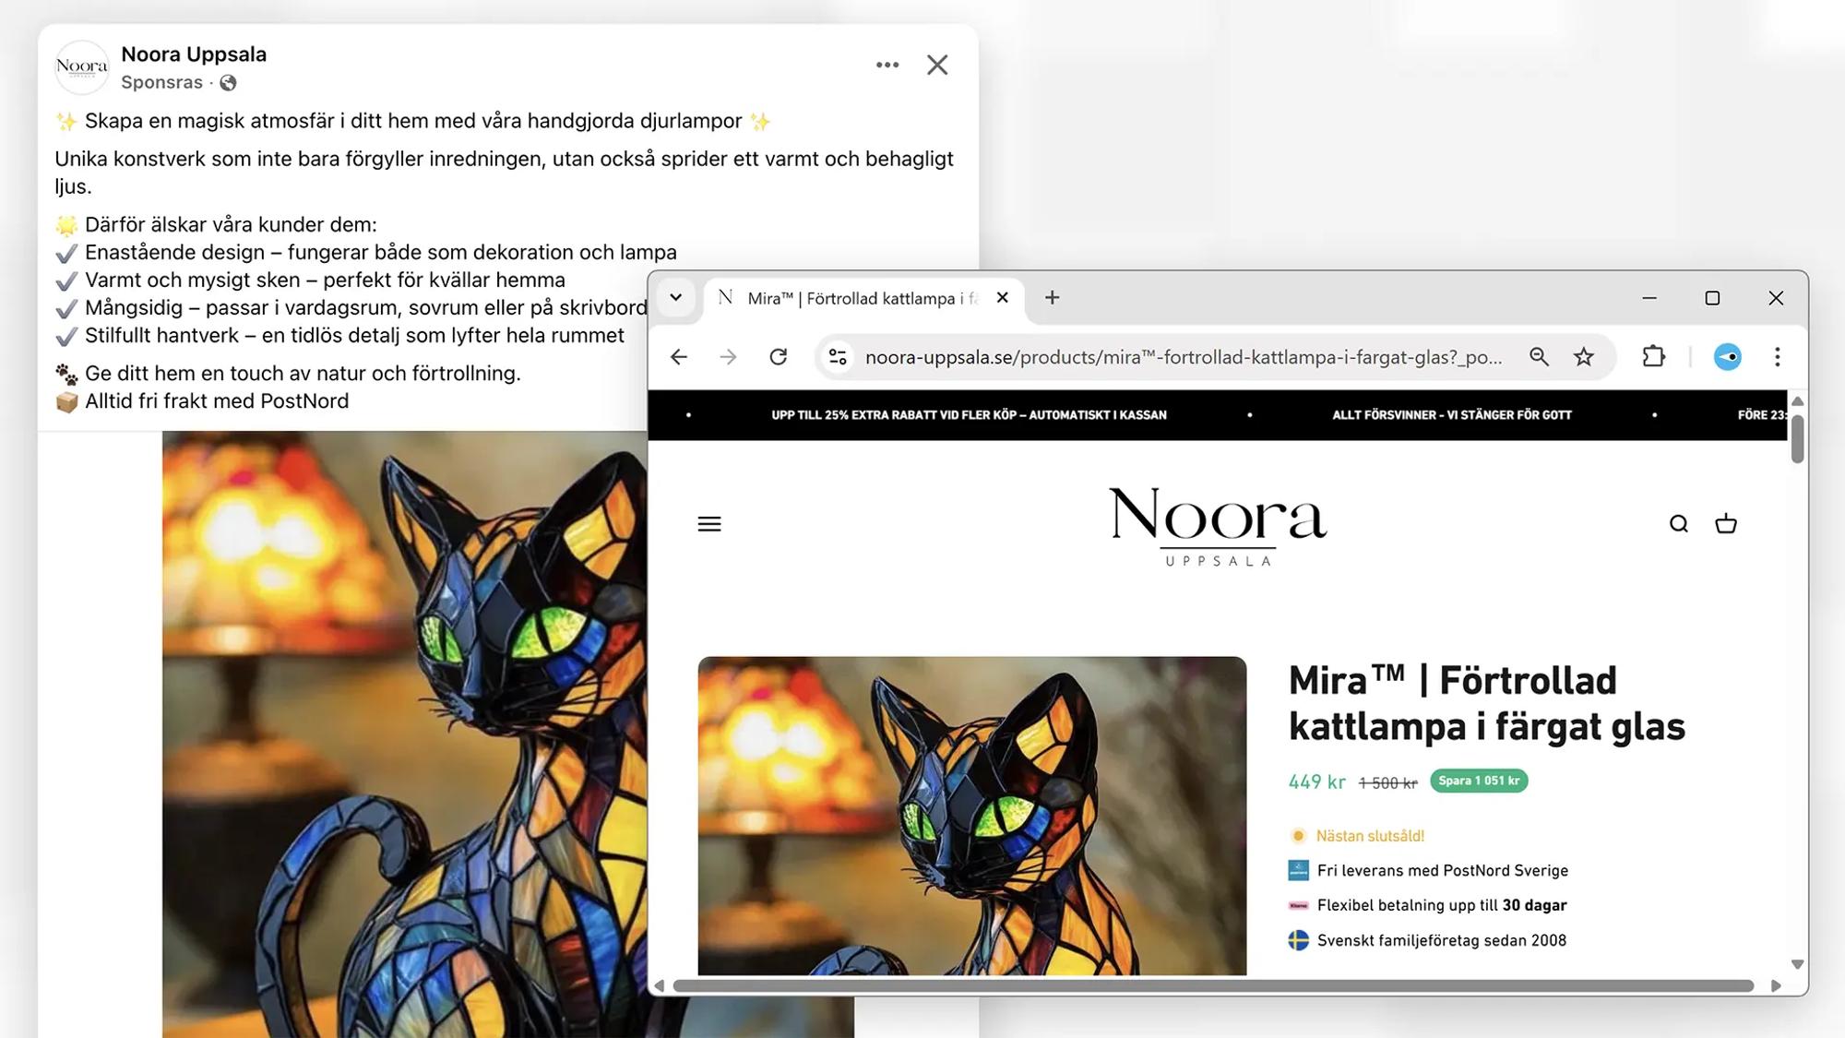Click the scroll-down arrow of the page scrollbar
The image size is (1845, 1038).
(x=1797, y=964)
